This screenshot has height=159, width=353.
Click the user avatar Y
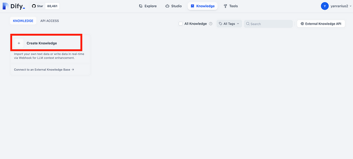coord(324,6)
